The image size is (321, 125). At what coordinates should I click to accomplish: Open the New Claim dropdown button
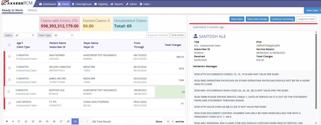point(313,10)
